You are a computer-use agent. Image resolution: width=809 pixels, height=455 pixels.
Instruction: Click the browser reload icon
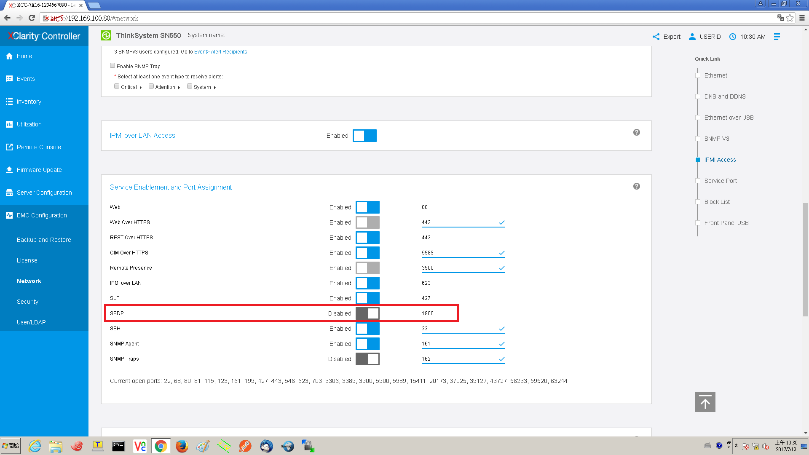click(32, 18)
